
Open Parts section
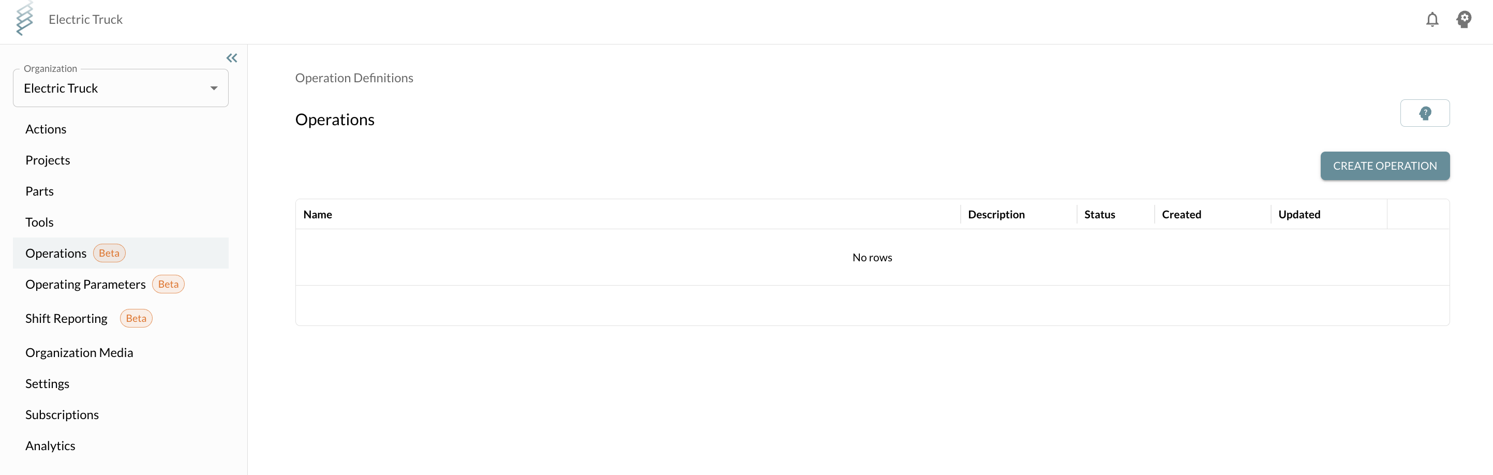[x=39, y=191]
